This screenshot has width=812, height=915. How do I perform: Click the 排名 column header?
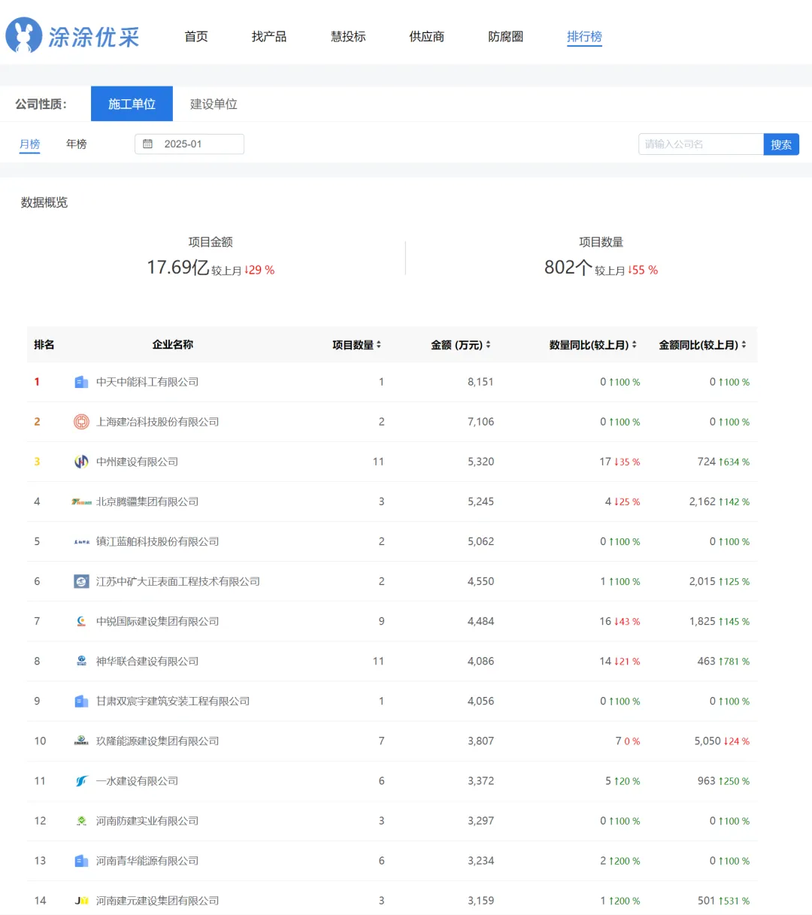(44, 344)
